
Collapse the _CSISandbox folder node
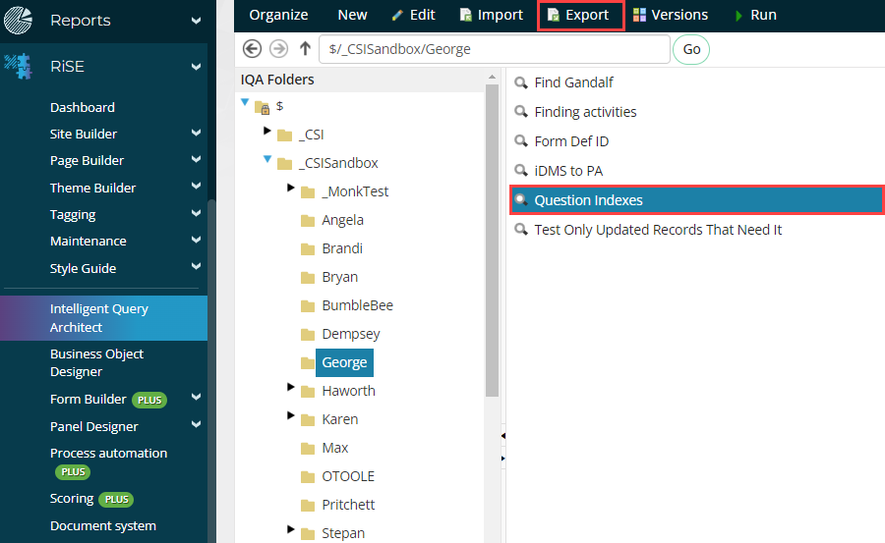(266, 159)
